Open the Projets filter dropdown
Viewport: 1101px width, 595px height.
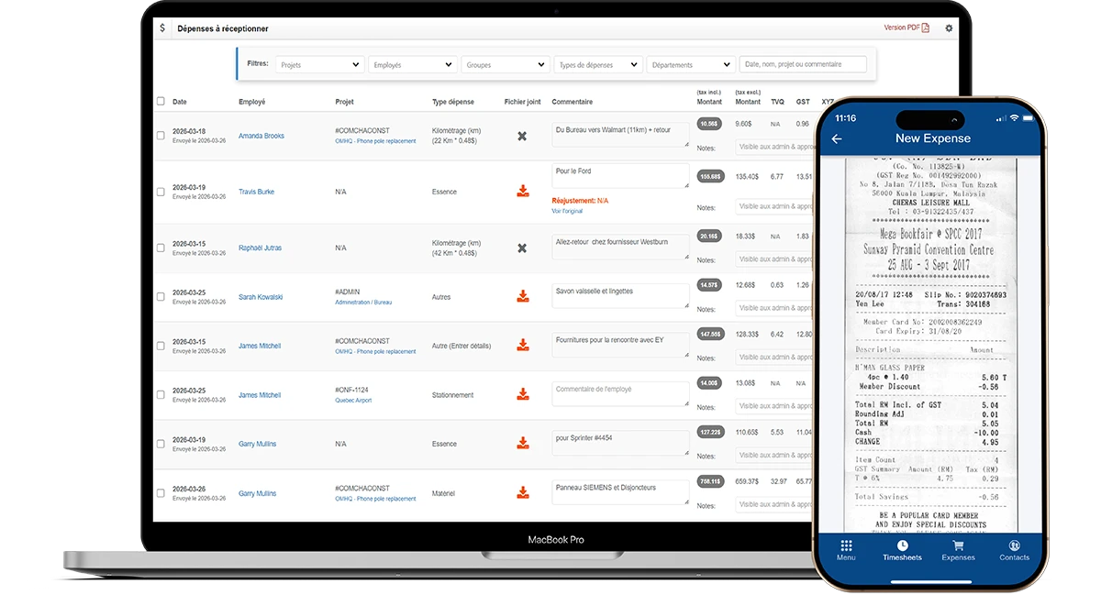pyautogui.click(x=319, y=65)
